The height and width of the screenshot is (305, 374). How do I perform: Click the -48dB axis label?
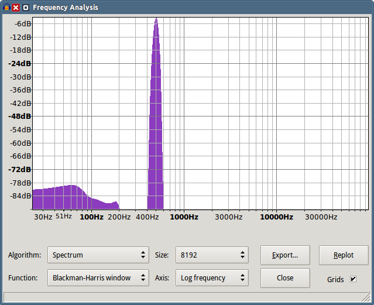[x=19, y=116]
